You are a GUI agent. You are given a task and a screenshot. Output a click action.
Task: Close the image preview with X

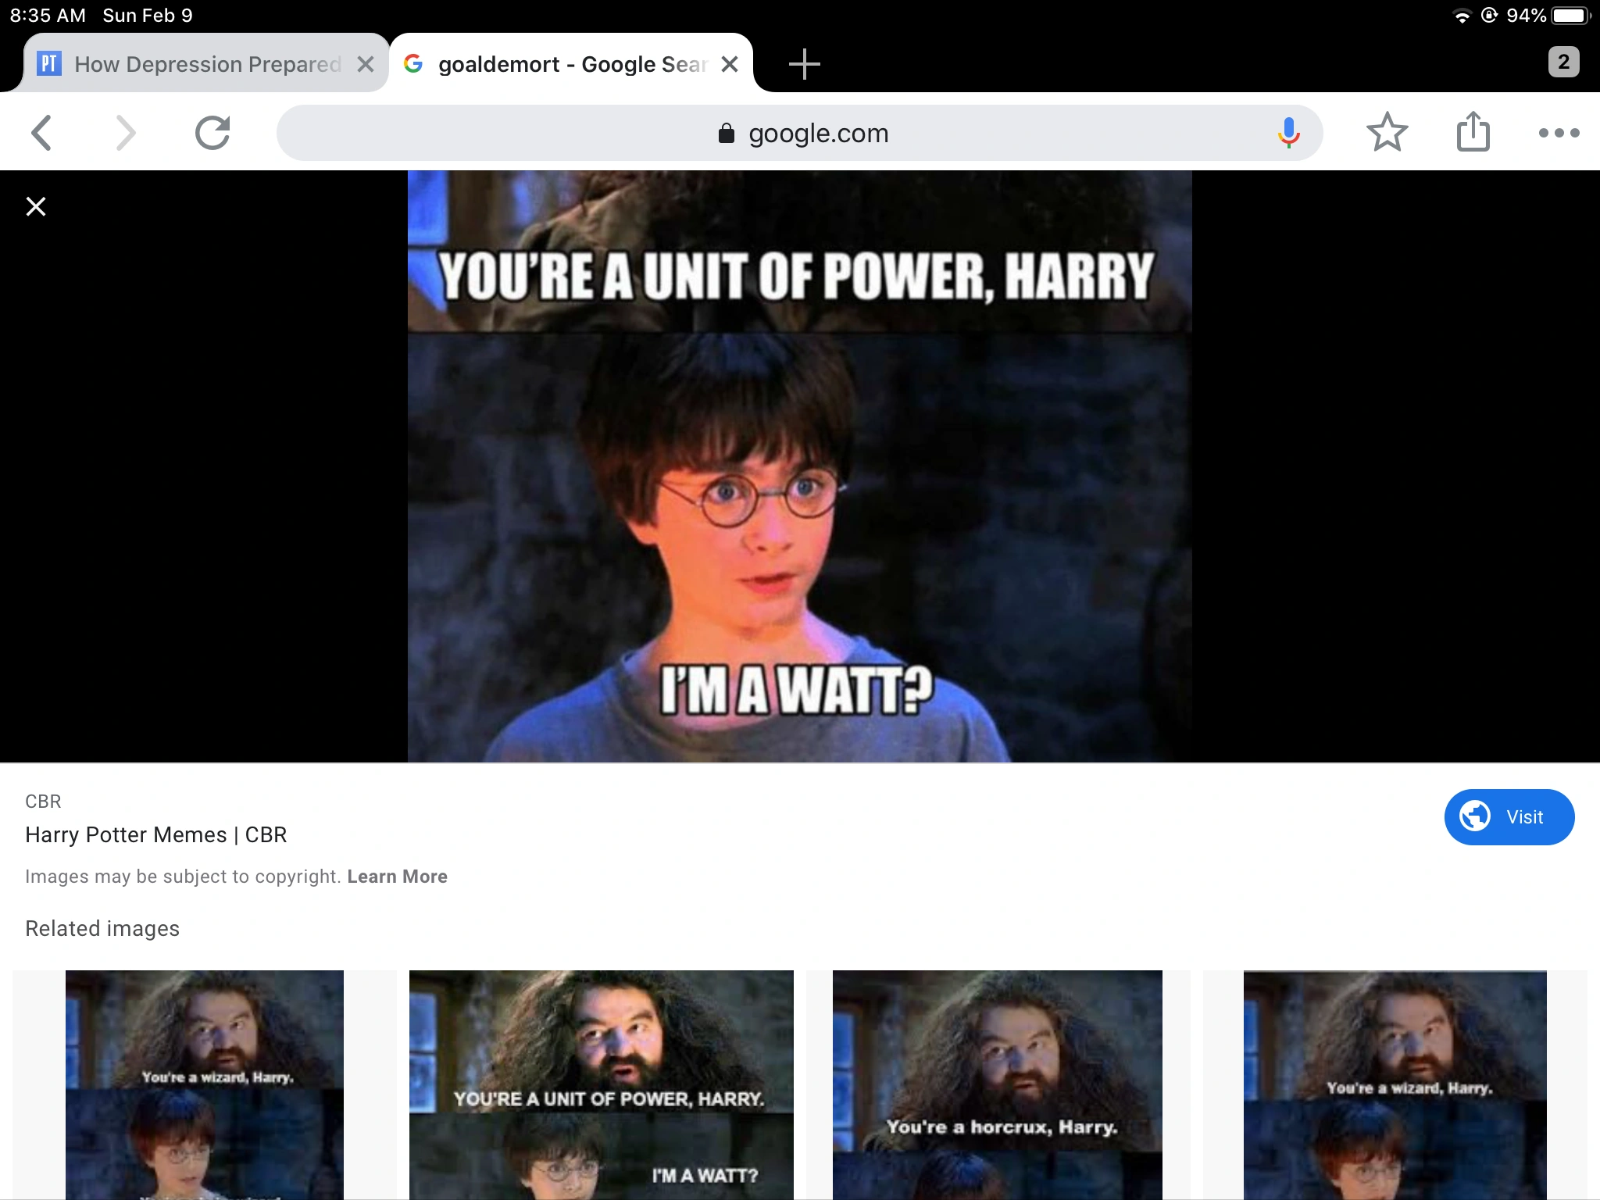tap(36, 206)
